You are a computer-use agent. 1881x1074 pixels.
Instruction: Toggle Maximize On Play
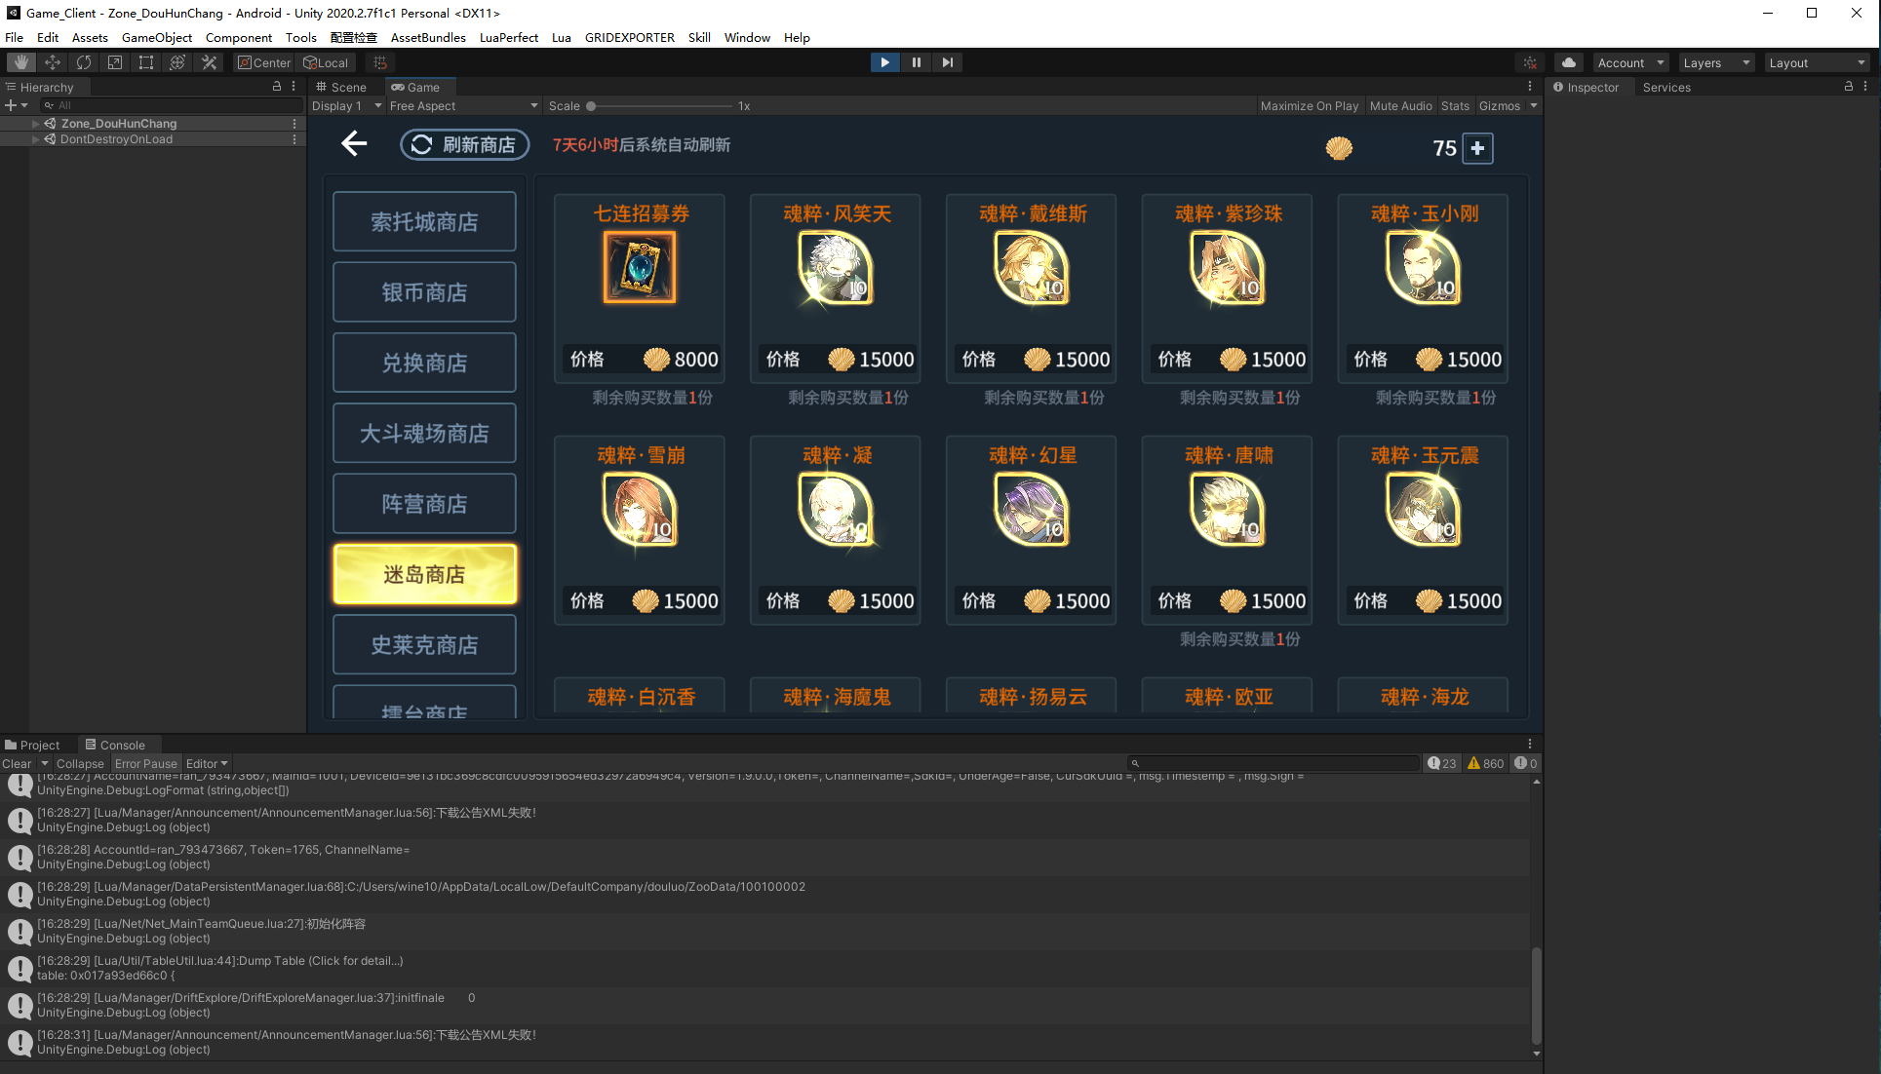[x=1309, y=106]
